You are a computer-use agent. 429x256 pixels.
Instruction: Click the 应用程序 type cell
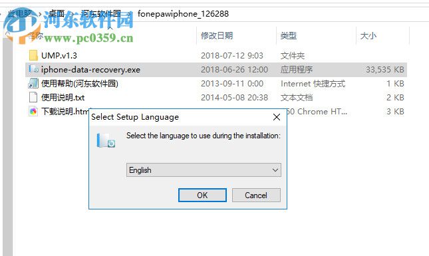click(297, 69)
